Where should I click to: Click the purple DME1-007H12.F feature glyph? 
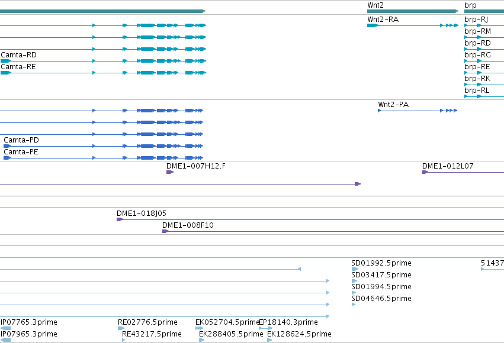(170, 172)
